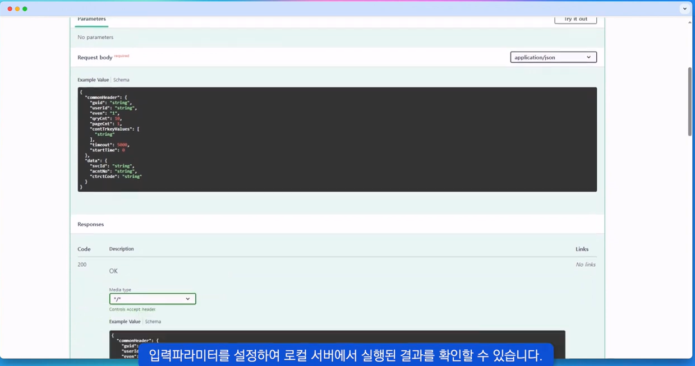Screen dimensions: 695x366
Task: Click the green maximize window button
Action: (25, 8)
